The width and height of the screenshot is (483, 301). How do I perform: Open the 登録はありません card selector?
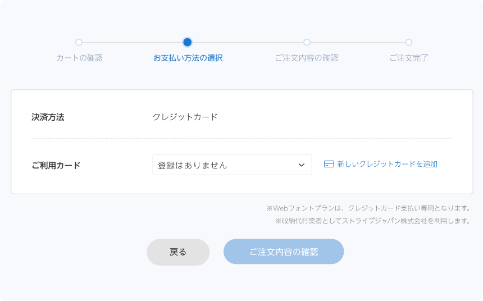click(x=225, y=165)
